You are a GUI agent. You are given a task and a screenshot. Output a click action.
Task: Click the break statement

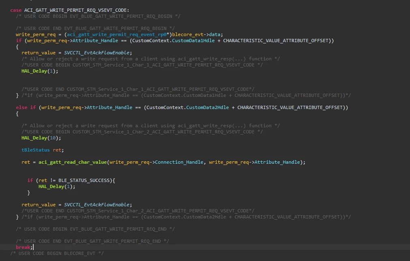tap(24, 247)
